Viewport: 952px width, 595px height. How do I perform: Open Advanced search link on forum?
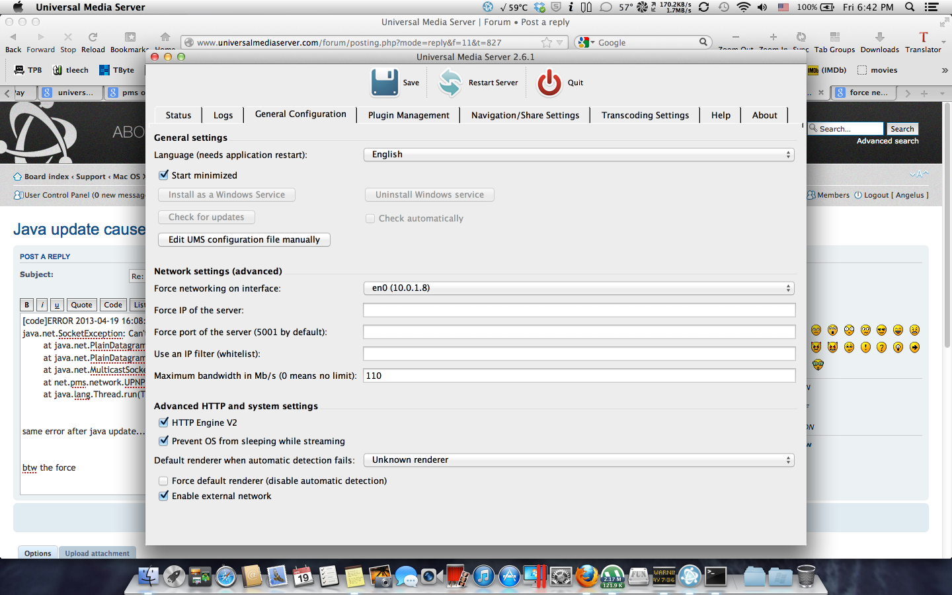coord(888,141)
